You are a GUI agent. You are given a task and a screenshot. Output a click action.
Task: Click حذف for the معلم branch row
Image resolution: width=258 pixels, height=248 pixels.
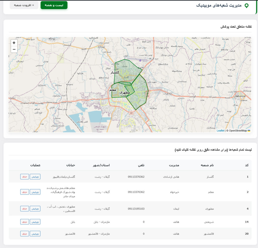click(x=24, y=192)
